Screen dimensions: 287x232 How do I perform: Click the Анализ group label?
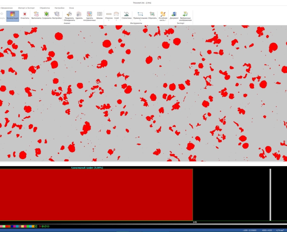(67, 23)
